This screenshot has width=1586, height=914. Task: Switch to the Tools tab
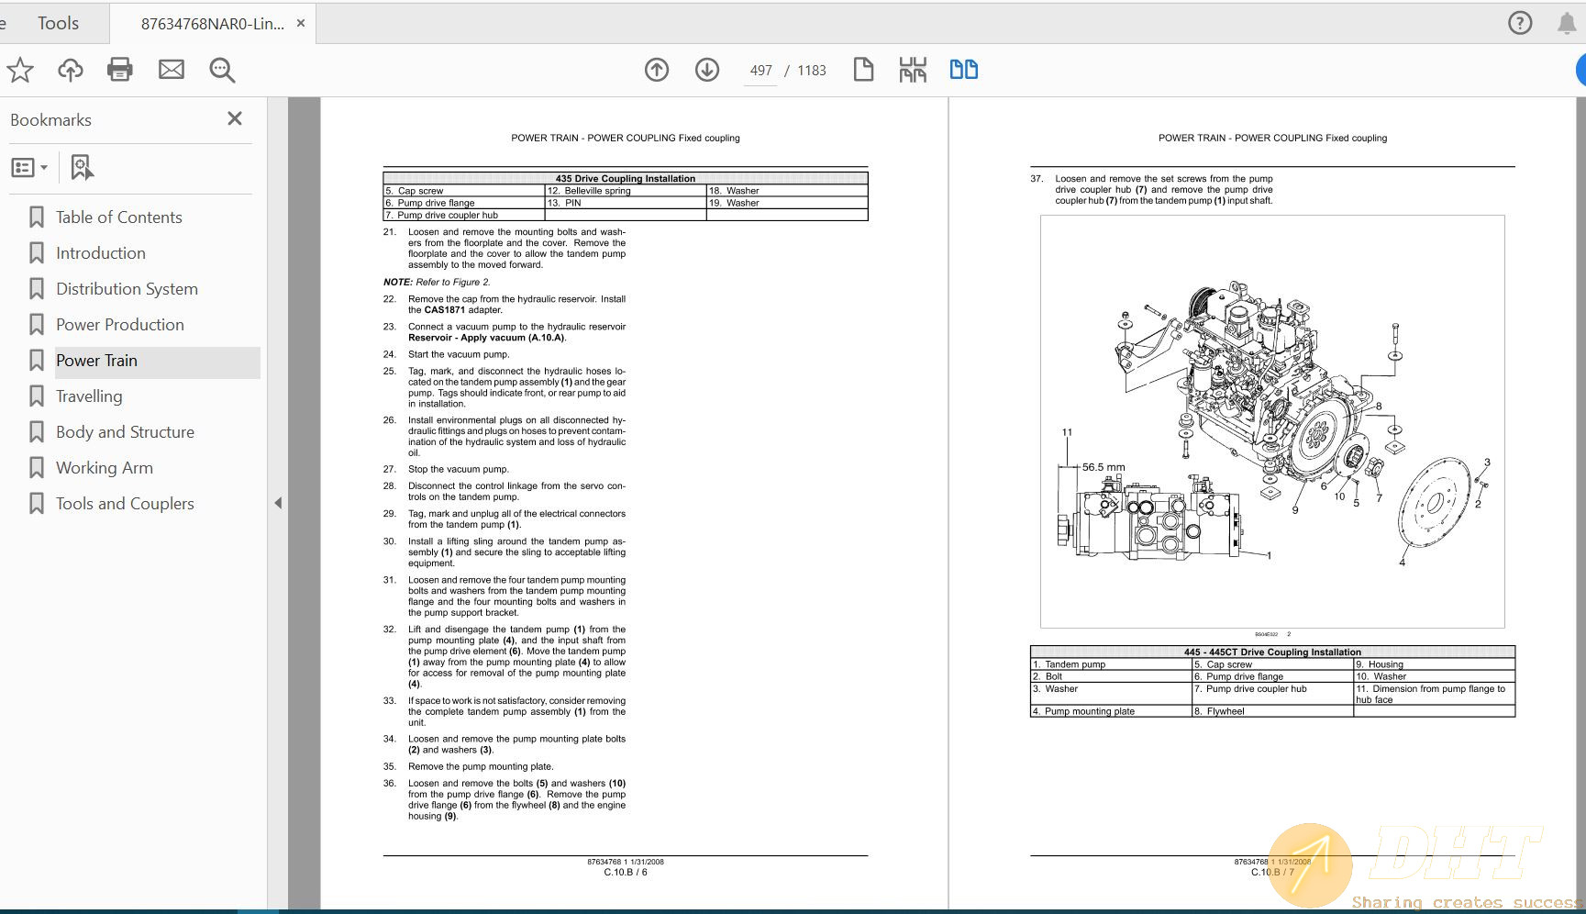coord(58,24)
